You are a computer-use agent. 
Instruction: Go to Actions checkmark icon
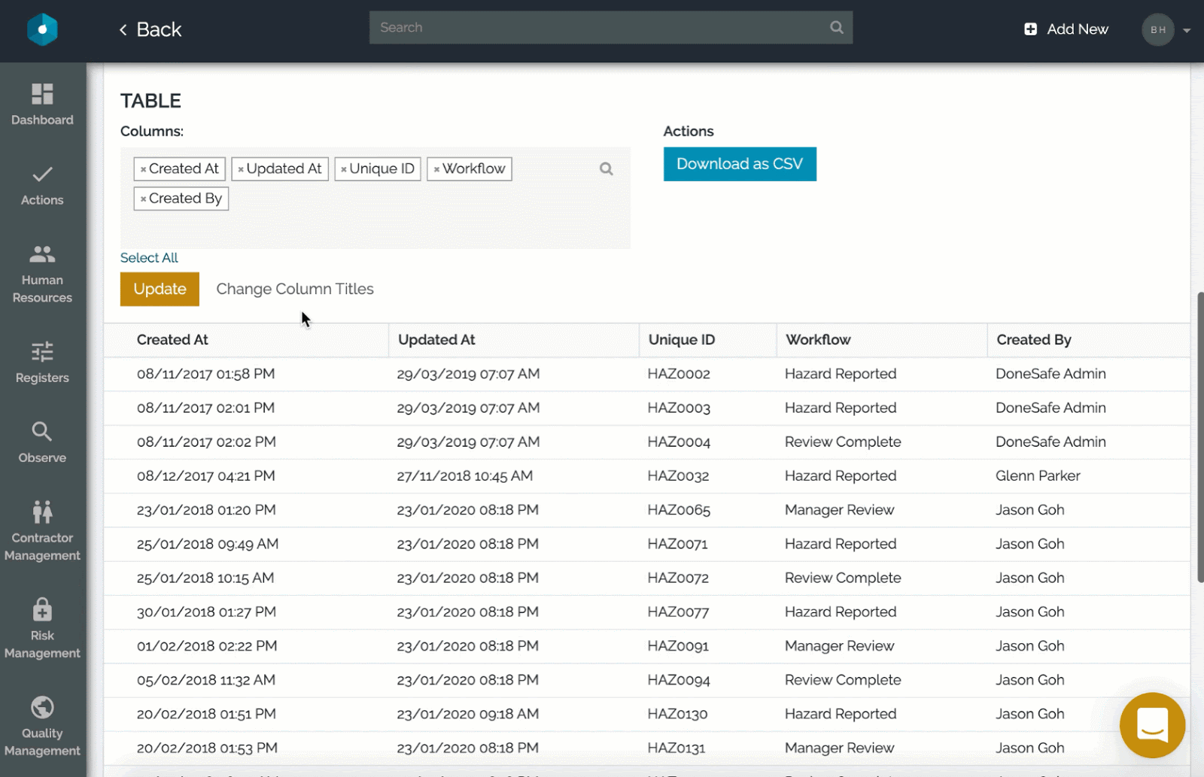coord(42,175)
